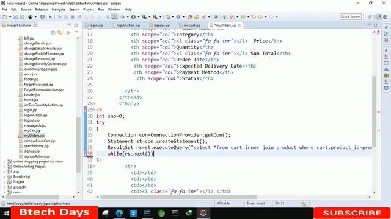Click the Writable status bar entry
391x219 pixels.
(223, 203)
